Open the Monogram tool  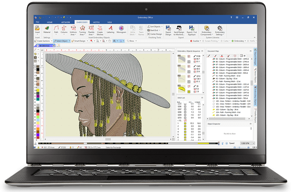tap(122, 29)
